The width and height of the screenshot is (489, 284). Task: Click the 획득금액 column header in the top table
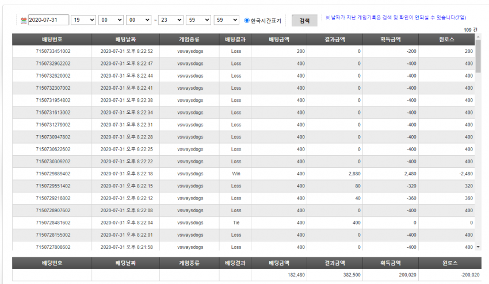point(391,40)
